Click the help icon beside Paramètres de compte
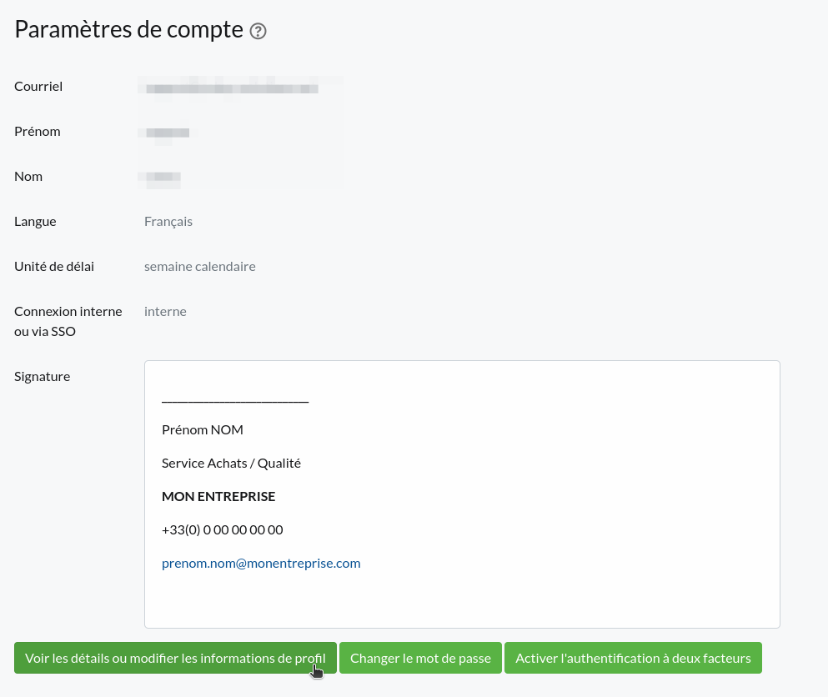The image size is (828, 697). point(258,32)
